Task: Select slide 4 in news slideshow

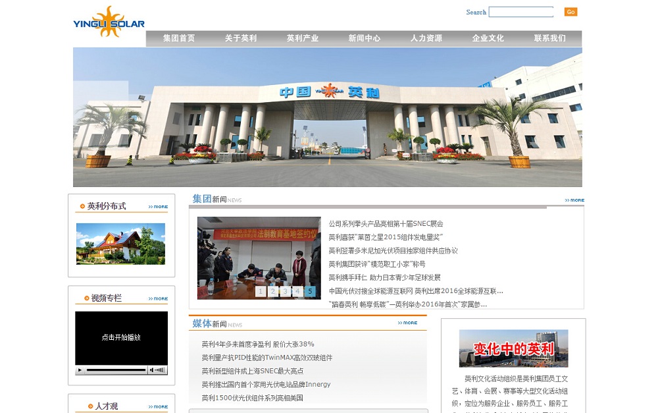Action: click(297, 291)
